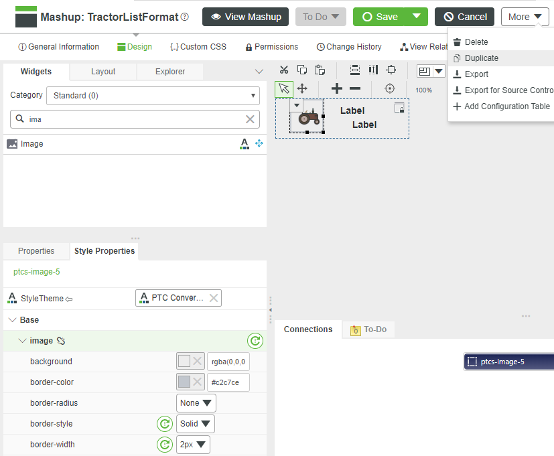The image size is (554, 456).
Task: Click the style theme icon next to Image widget
Action: [x=244, y=143]
